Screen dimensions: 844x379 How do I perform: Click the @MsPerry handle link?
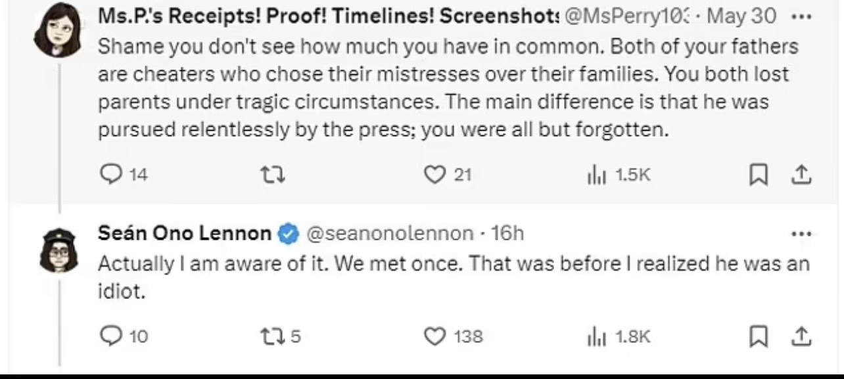(626, 16)
